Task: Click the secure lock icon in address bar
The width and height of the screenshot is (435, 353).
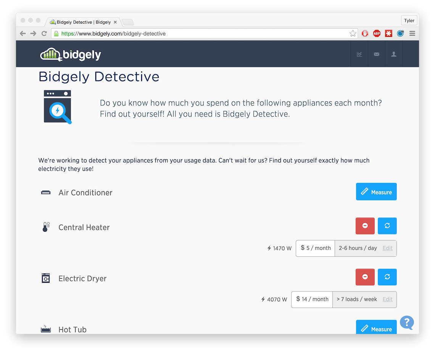Action: pos(56,34)
